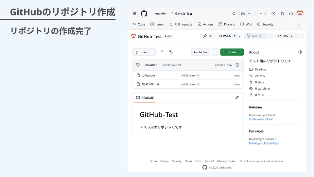Click Create a new release
Screen dimensions: 314x177
(261, 119)
